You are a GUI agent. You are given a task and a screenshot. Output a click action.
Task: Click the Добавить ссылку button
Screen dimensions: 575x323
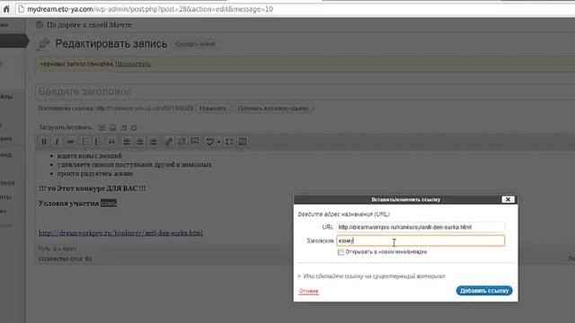(x=484, y=291)
